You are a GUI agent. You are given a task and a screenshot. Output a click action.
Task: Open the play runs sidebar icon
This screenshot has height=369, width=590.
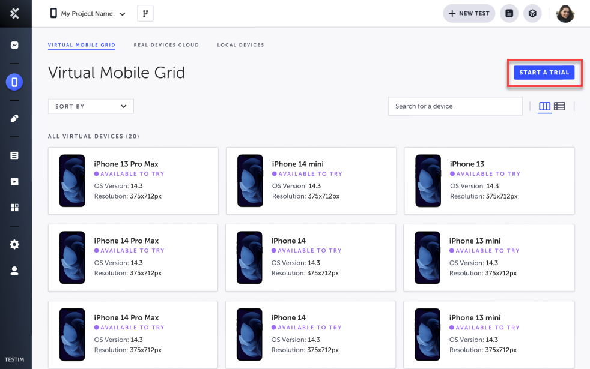click(x=14, y=182)
